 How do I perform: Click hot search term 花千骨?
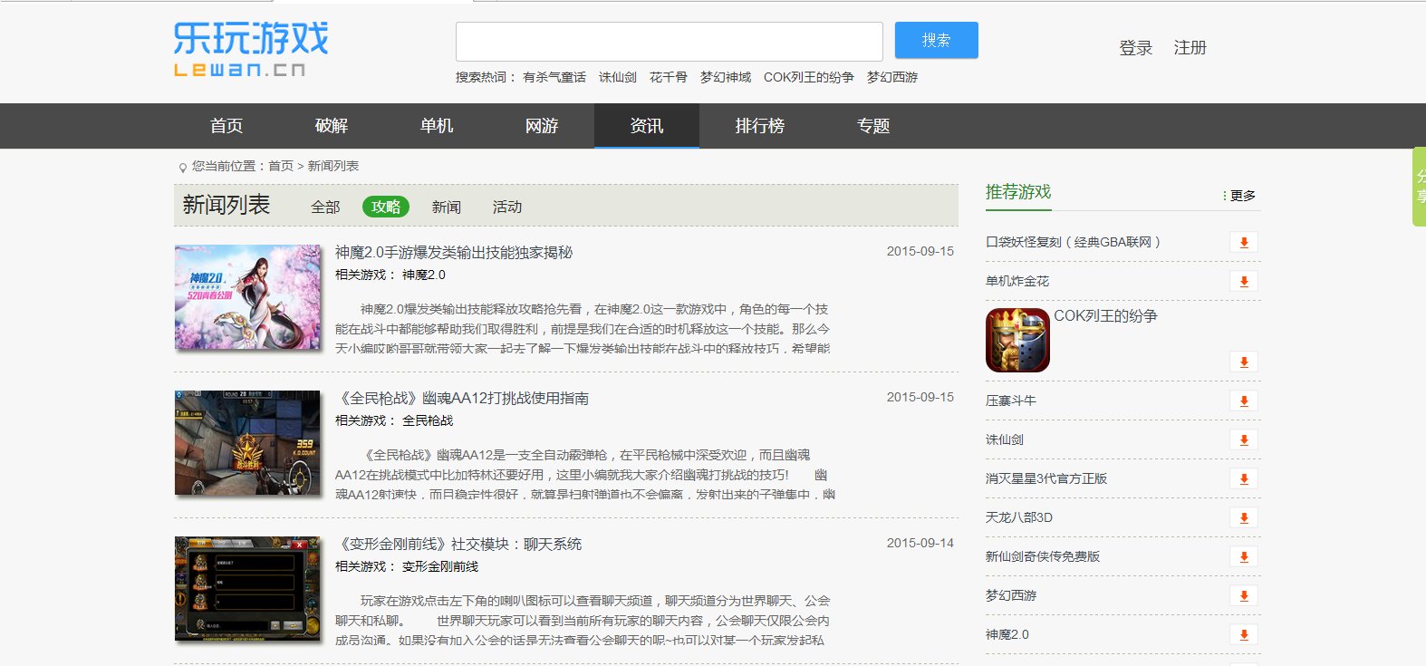tap(669, 77)
